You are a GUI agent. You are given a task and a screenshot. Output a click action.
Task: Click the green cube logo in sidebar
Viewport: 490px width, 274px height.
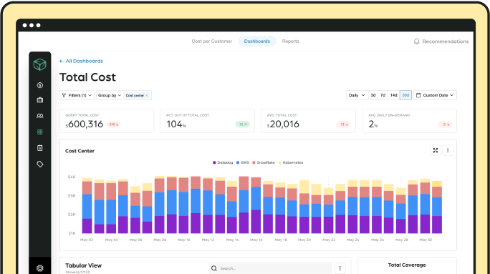39,64
